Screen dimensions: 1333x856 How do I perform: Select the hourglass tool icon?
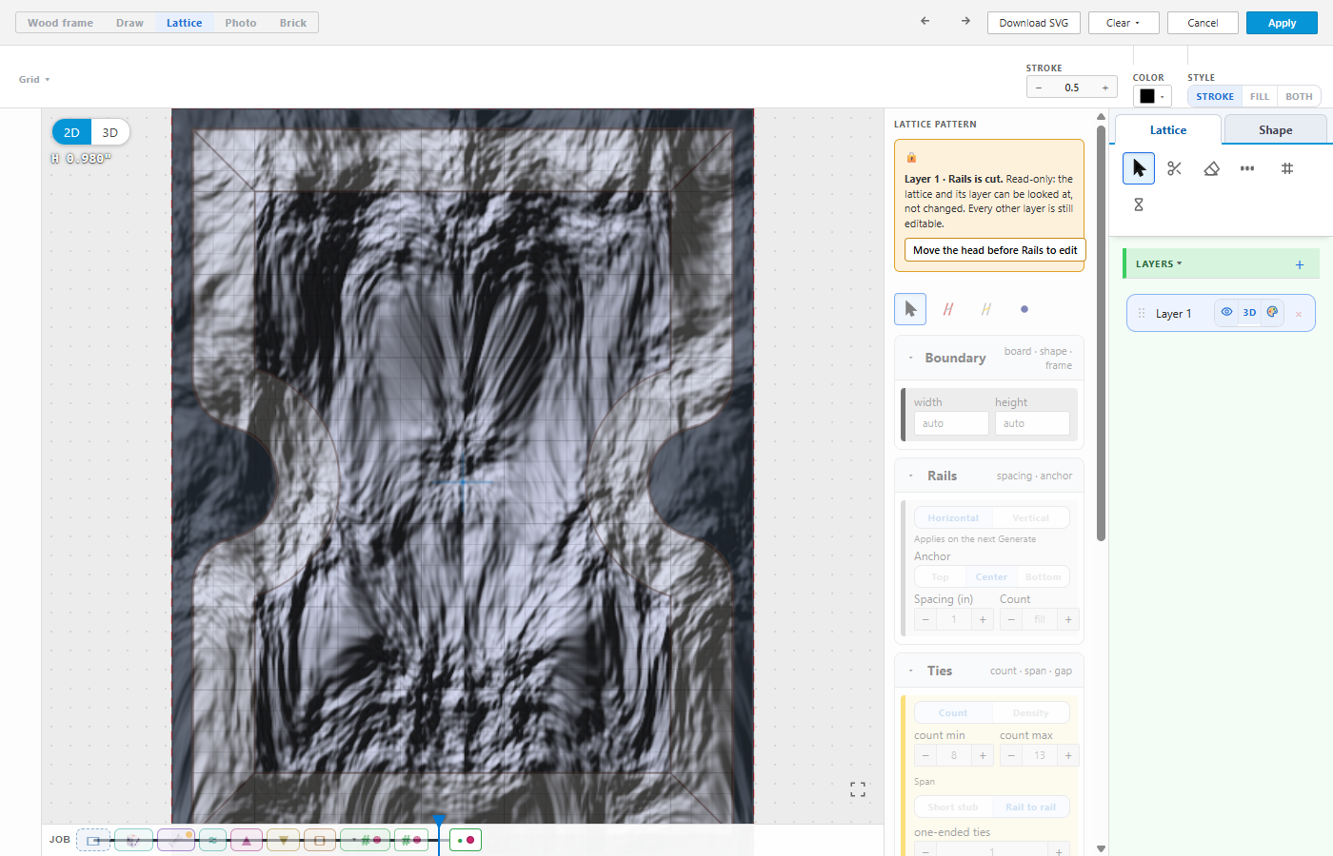(1138, 204)
